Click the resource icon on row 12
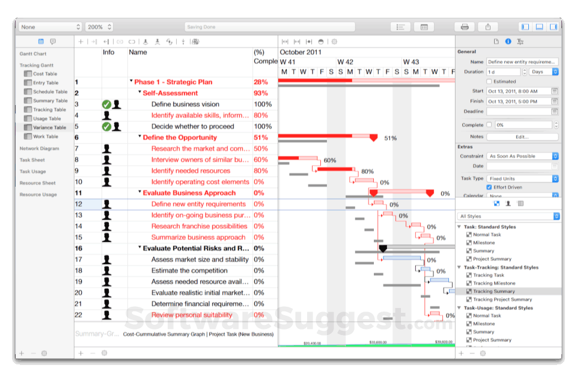The height and width of the screenshot is (377, 577). (107, 204)
